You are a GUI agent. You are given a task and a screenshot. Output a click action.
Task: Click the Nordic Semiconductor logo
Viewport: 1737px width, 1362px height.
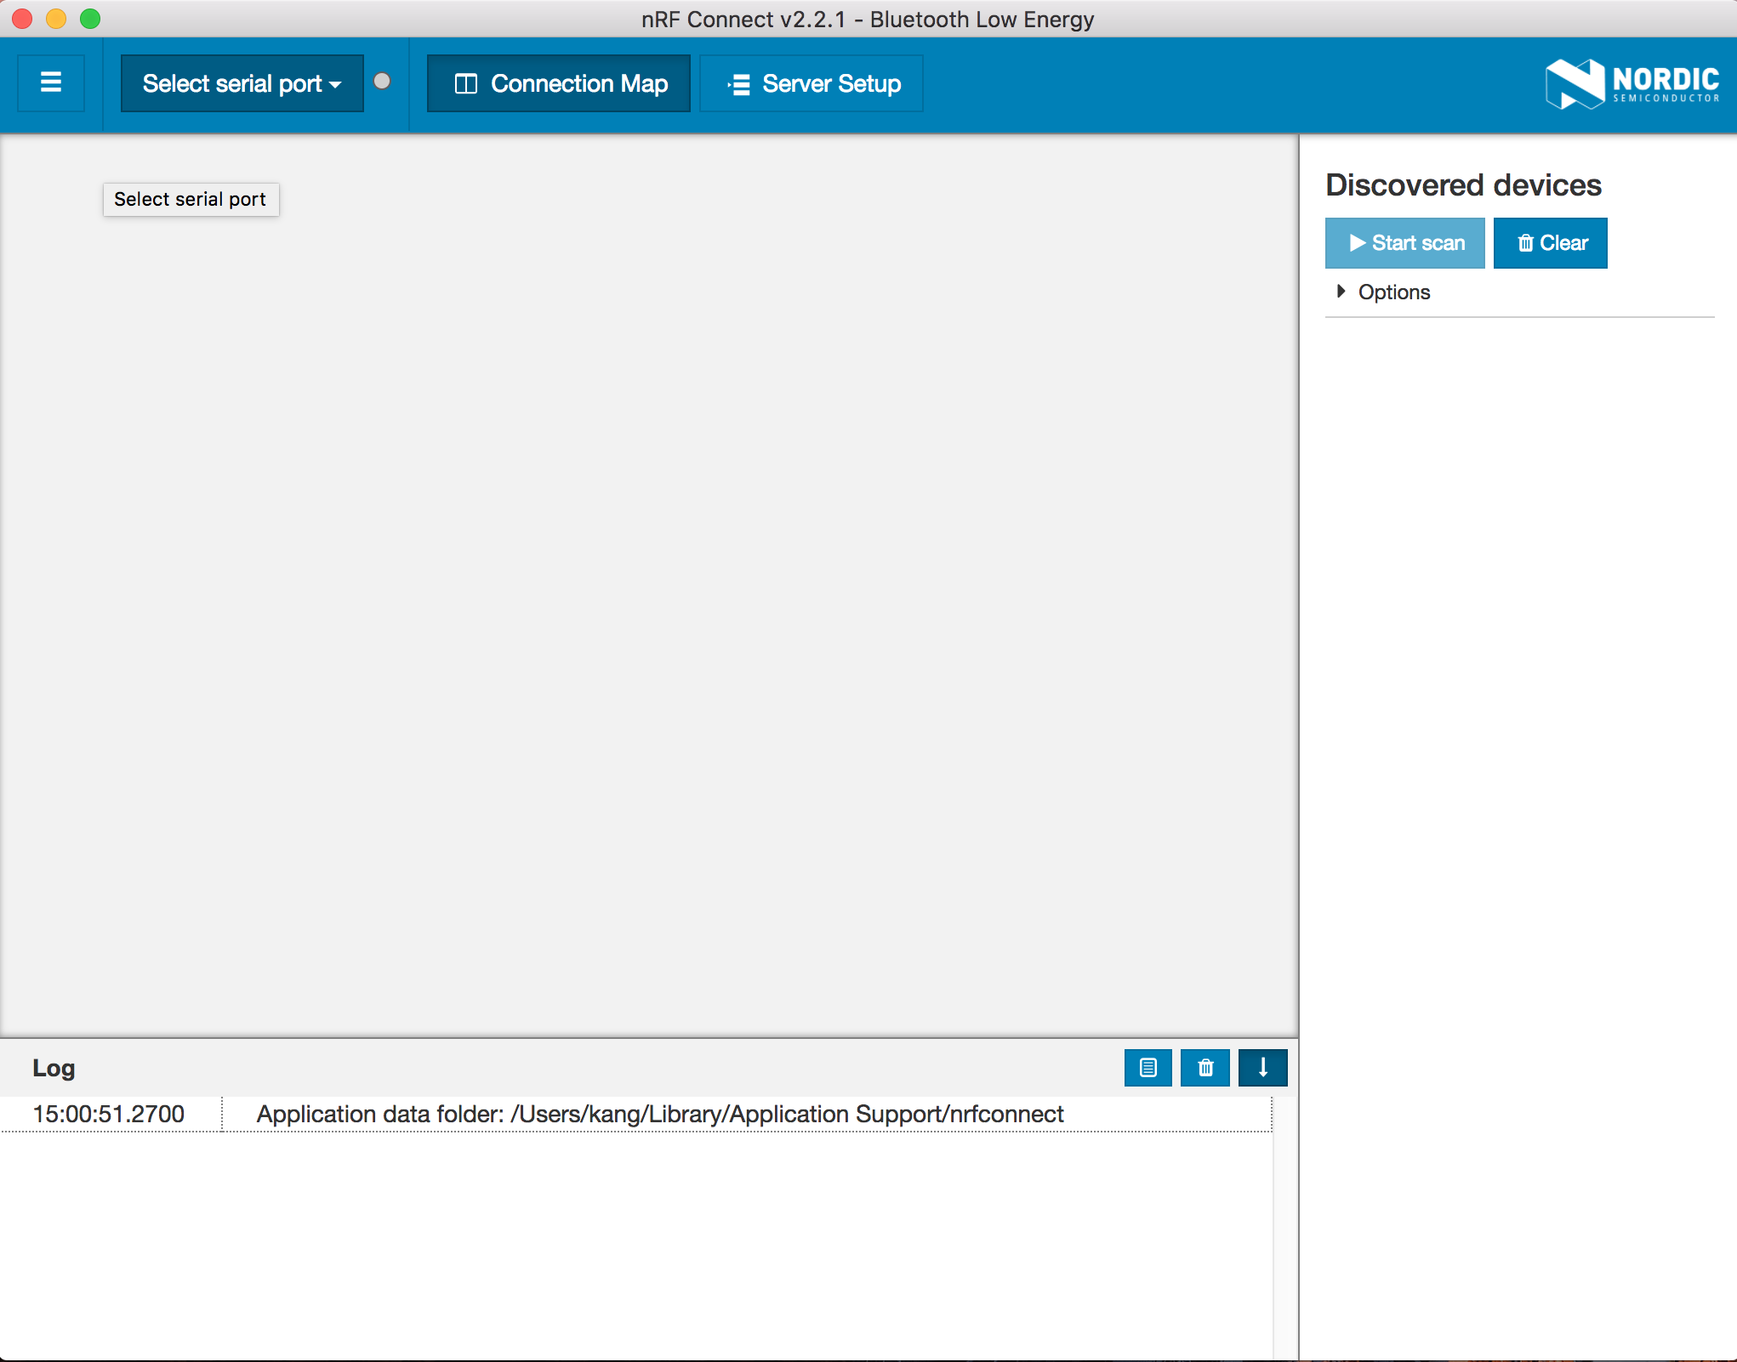1632,83
